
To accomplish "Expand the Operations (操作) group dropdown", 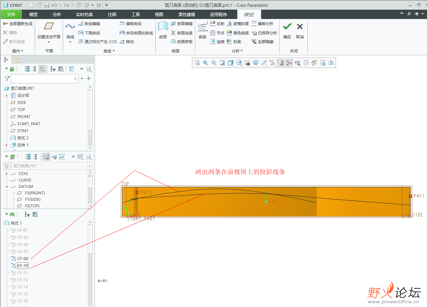I will [18, 51].
